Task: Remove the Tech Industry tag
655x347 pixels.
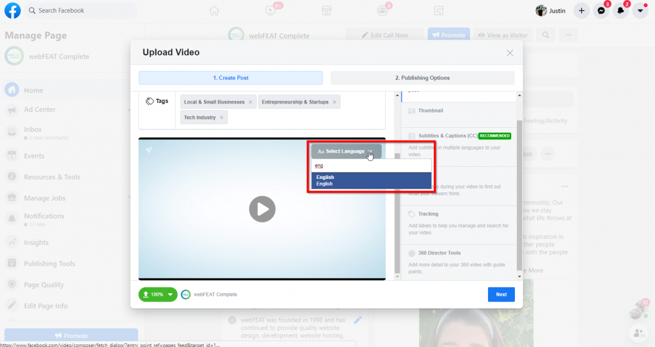Action: click(x=221, y=118)
